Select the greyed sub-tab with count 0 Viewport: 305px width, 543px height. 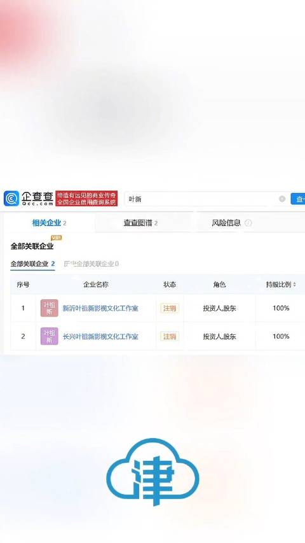91,264
